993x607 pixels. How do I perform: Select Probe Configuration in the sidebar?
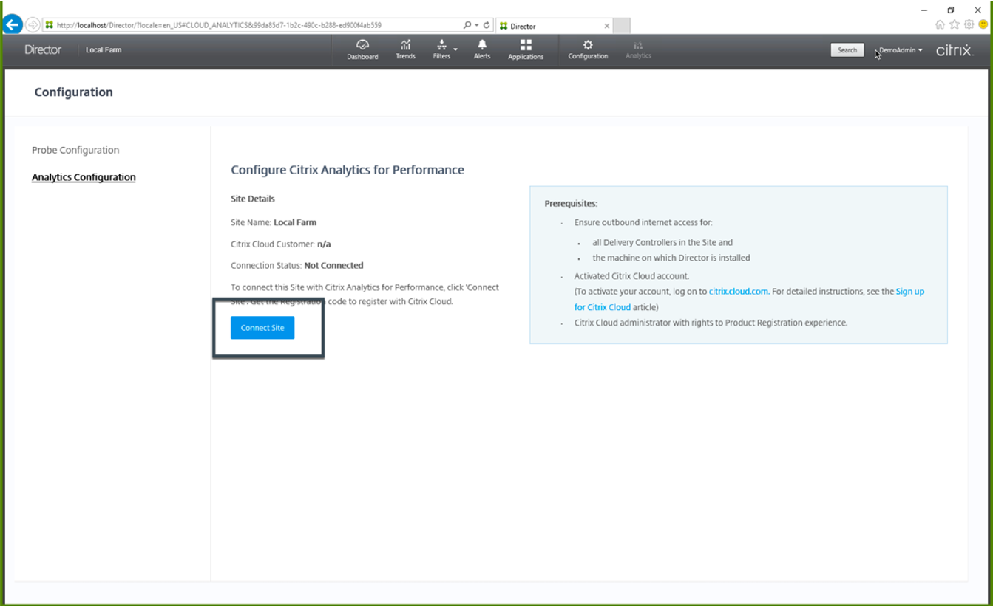point(75,150)
